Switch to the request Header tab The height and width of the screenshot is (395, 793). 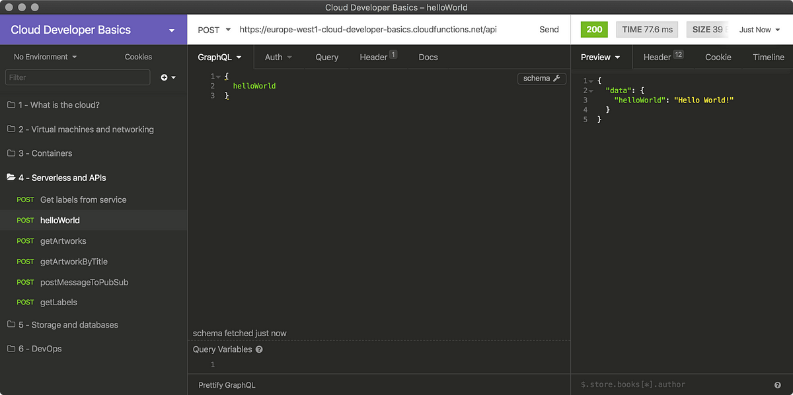pyautogui.click(x=378, y=57)
